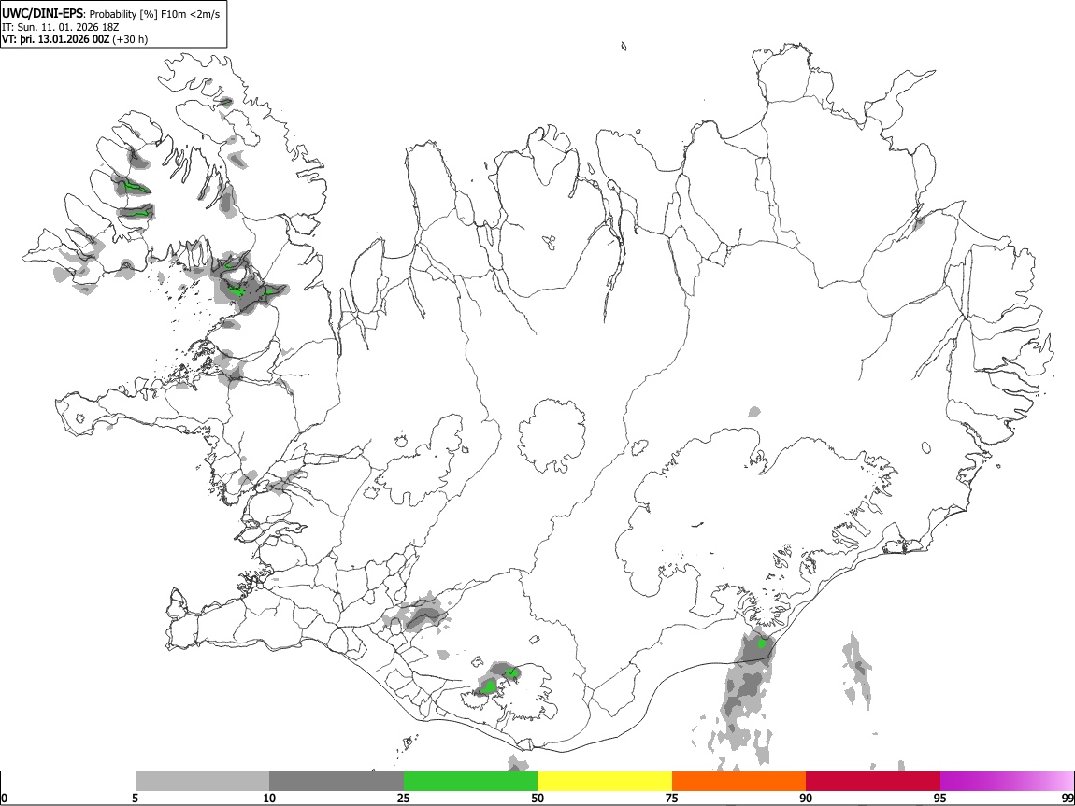Click the green 25-50% legend swatch
The width and height of the screenshot is (1075, 806).
point(470,781)
